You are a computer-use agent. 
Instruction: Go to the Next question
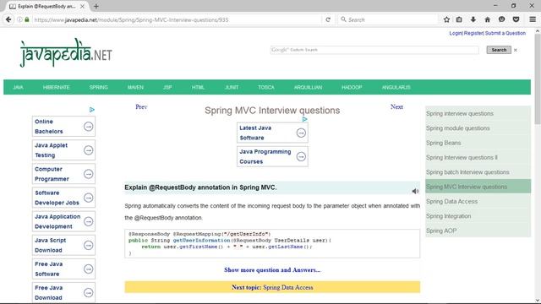[x=396, y=107]
